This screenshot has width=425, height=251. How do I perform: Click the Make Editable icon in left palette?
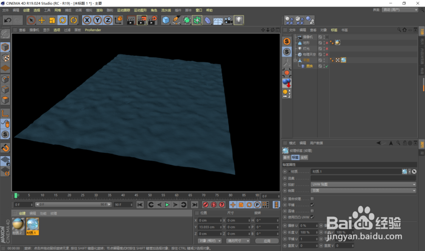[x=5, y=34]
